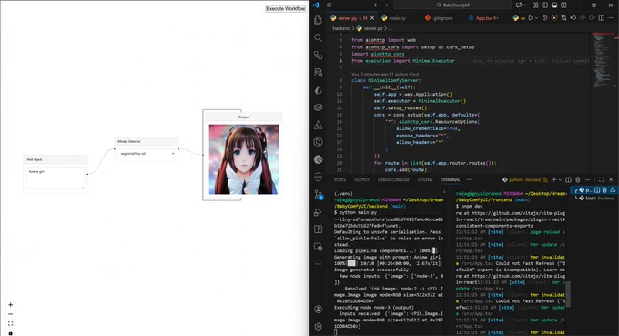
Task: Open VS Code hamburger menu
Action: click(x=329, y=5)
